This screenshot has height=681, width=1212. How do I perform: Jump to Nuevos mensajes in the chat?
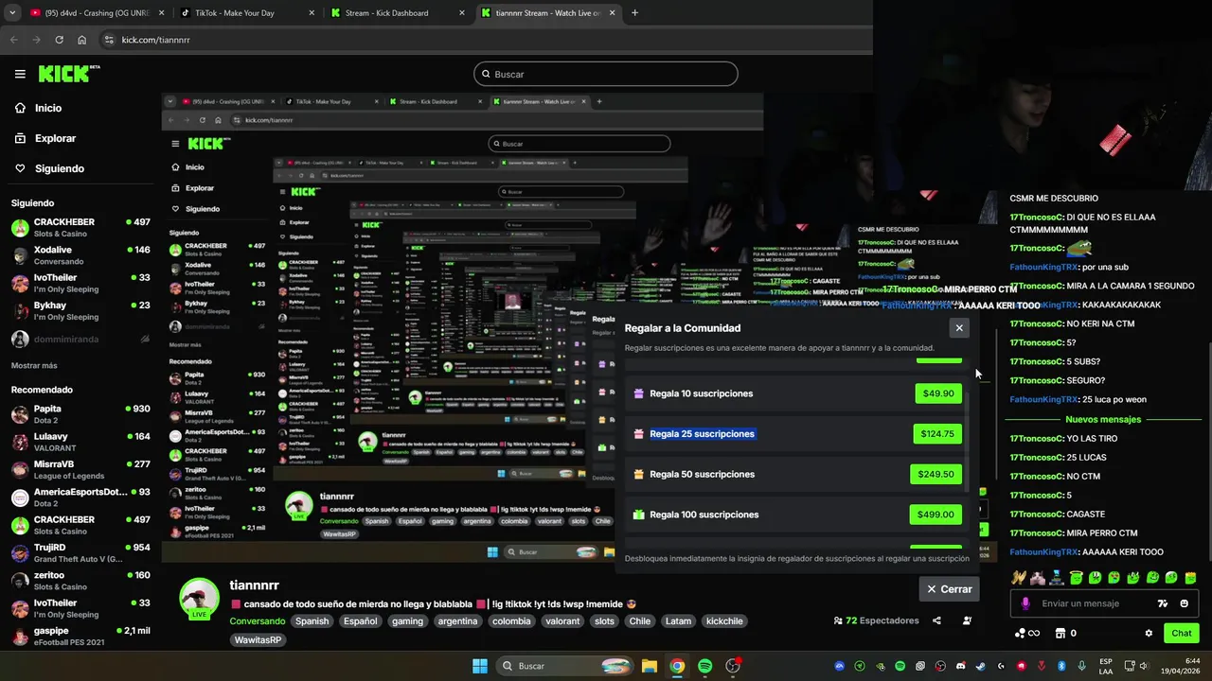point(1103,419)
